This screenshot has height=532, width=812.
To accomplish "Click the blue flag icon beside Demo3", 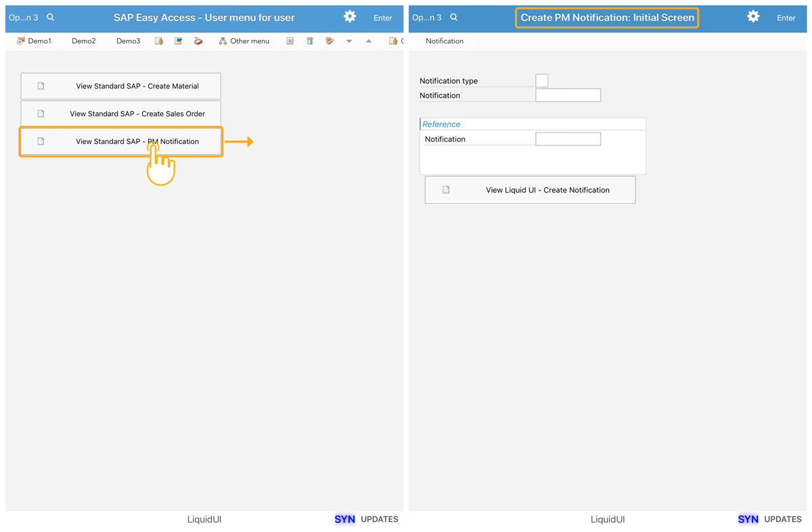I will (x=179, y=41).
